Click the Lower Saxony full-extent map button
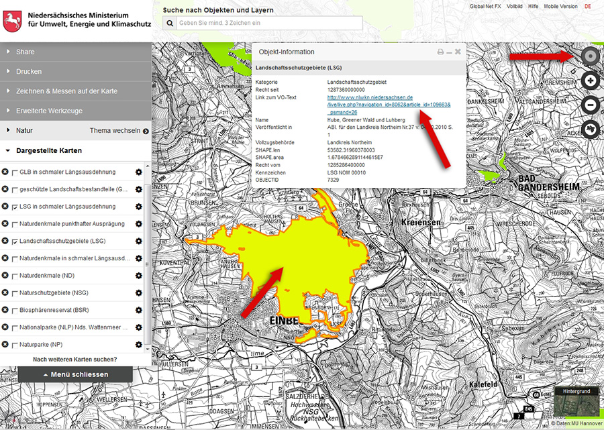Image resolution: width=604 pixels, height=430 pixels. pos(590,128)
